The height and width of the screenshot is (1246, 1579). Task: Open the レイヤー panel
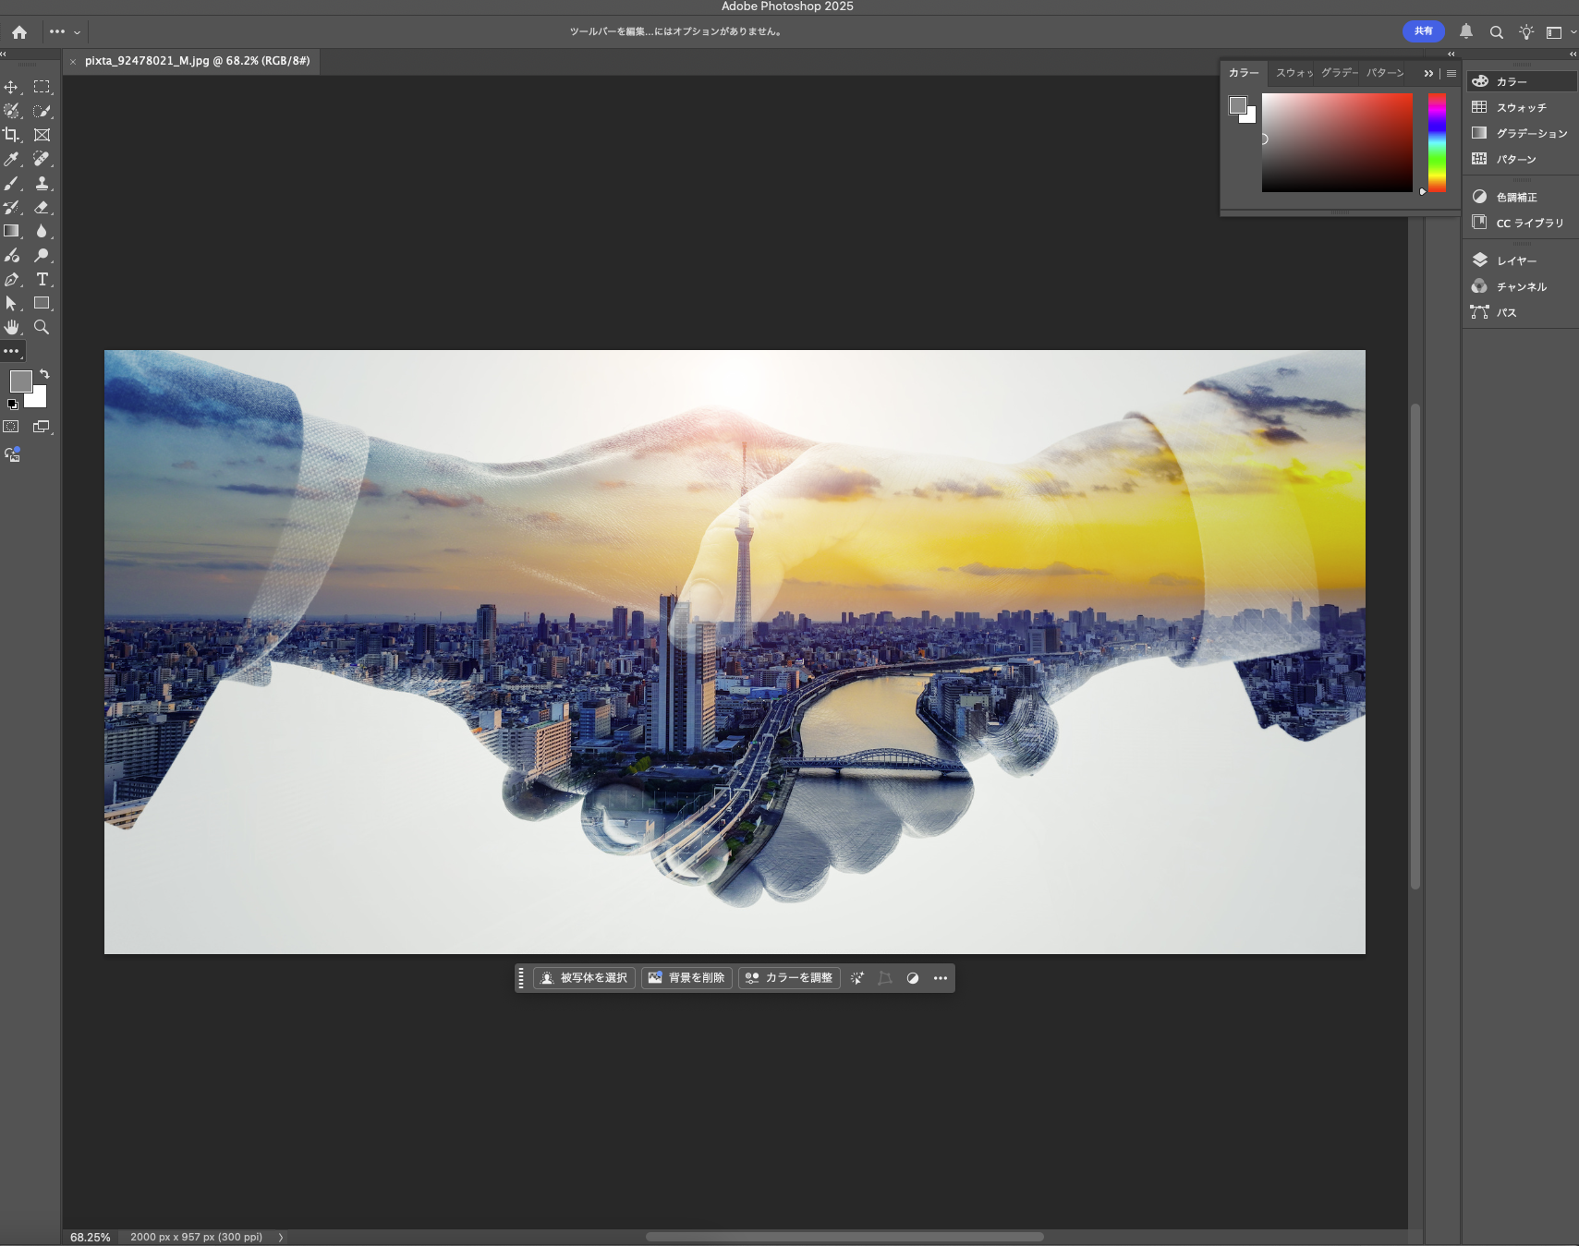1516,260
